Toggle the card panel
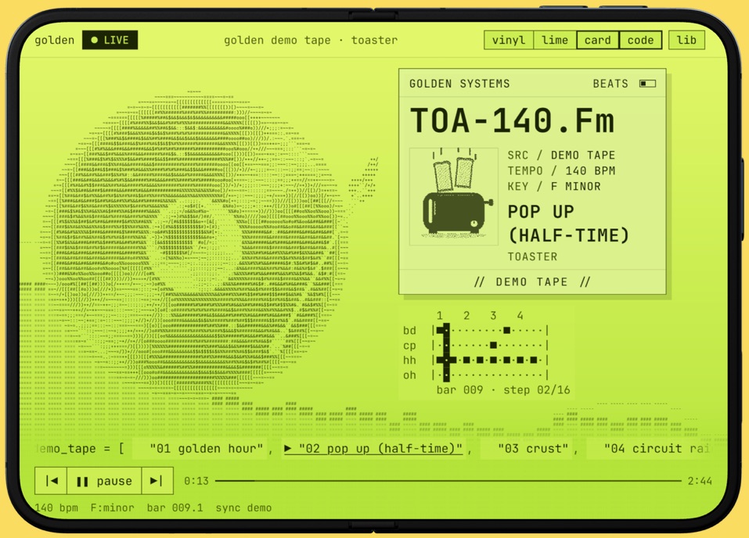Image resolution: width=749 pixels, height=538 pixels. pyautogui.click(x=598, y=40)
